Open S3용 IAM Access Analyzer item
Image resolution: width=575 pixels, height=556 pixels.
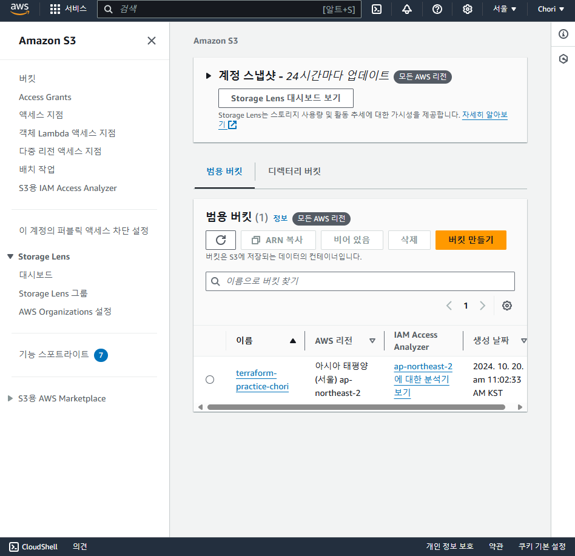coord(68,188)
